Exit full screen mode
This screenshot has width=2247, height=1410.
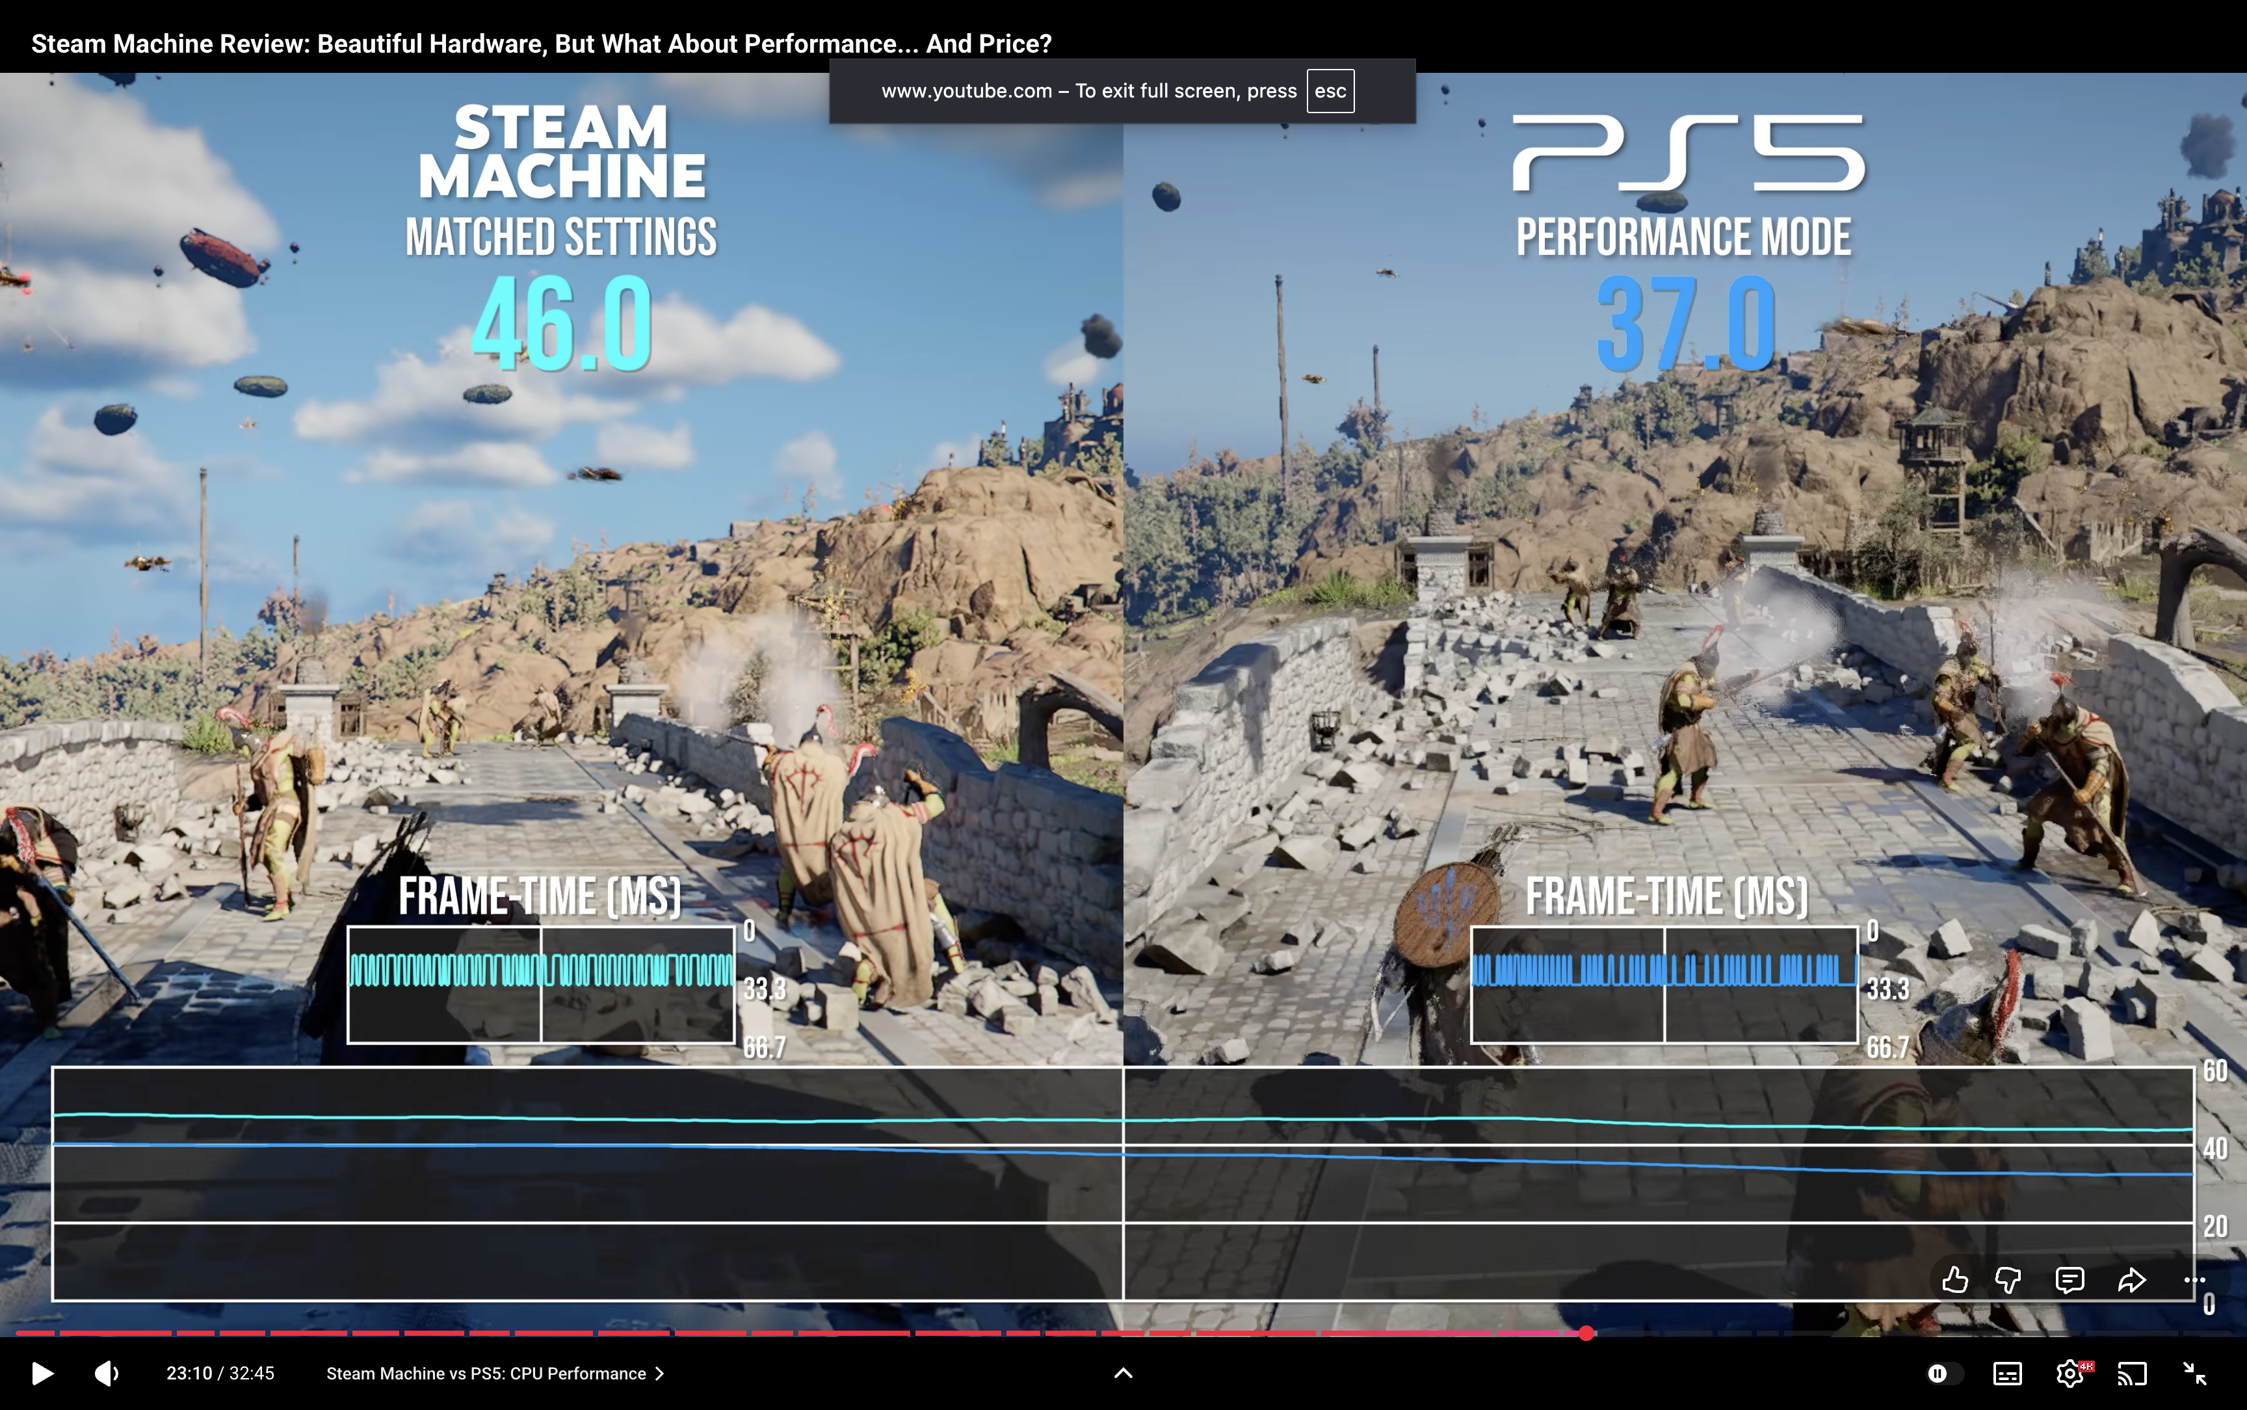2195,1373
